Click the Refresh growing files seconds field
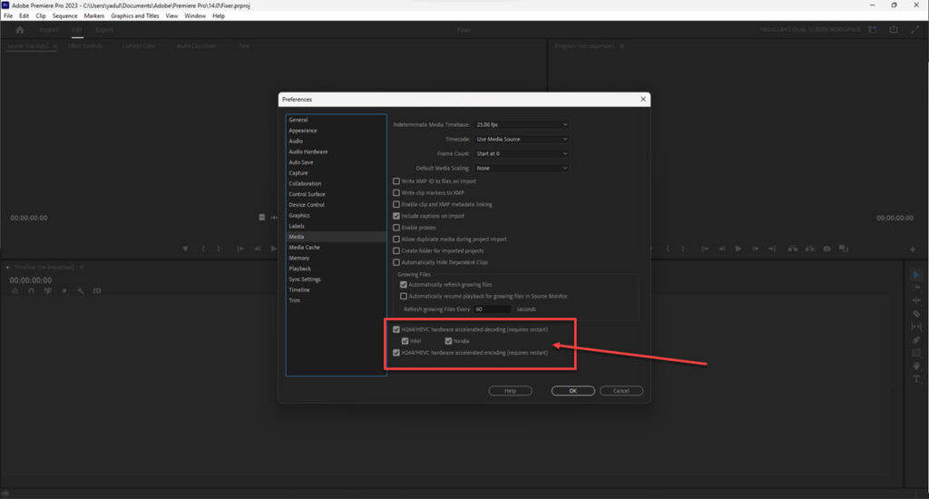Viewport: 929px width, 499px height. point(493,309)
